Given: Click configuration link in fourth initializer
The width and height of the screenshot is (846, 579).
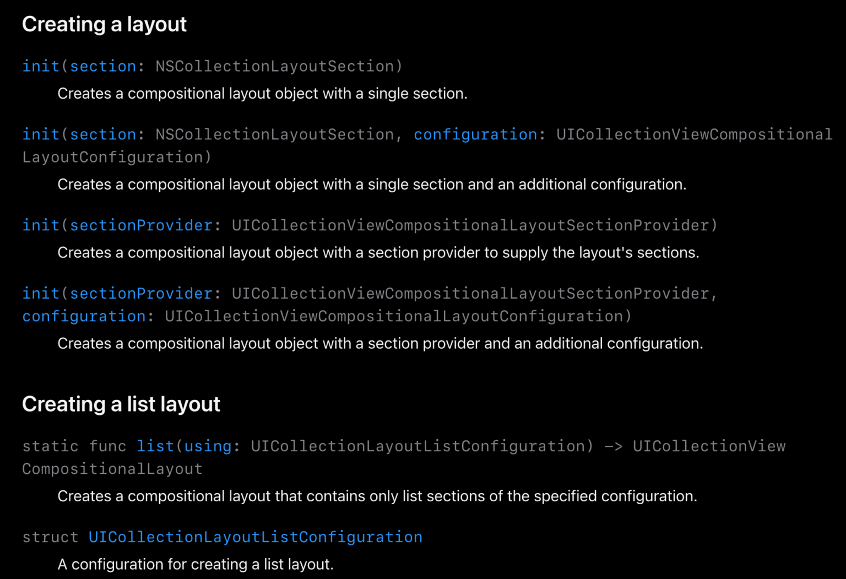Looking at the screenshot, I should pos(83,316).
